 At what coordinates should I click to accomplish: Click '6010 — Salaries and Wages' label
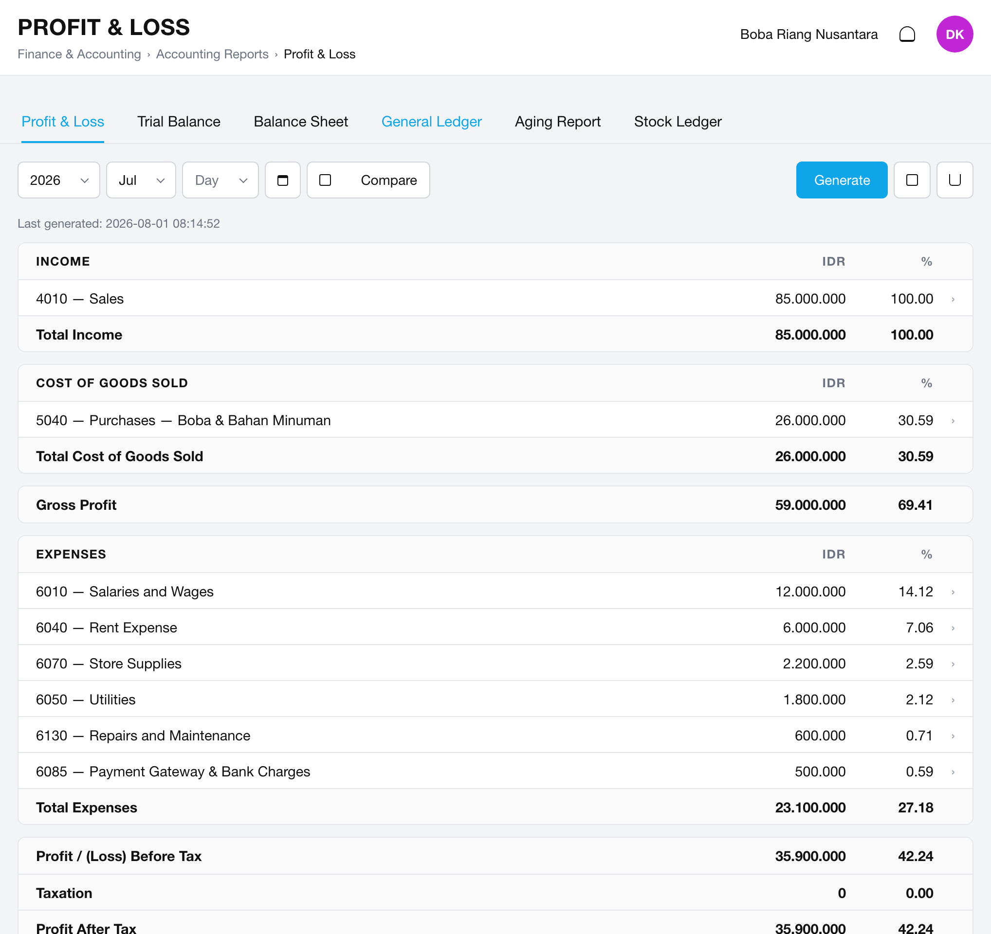point(125,592)
